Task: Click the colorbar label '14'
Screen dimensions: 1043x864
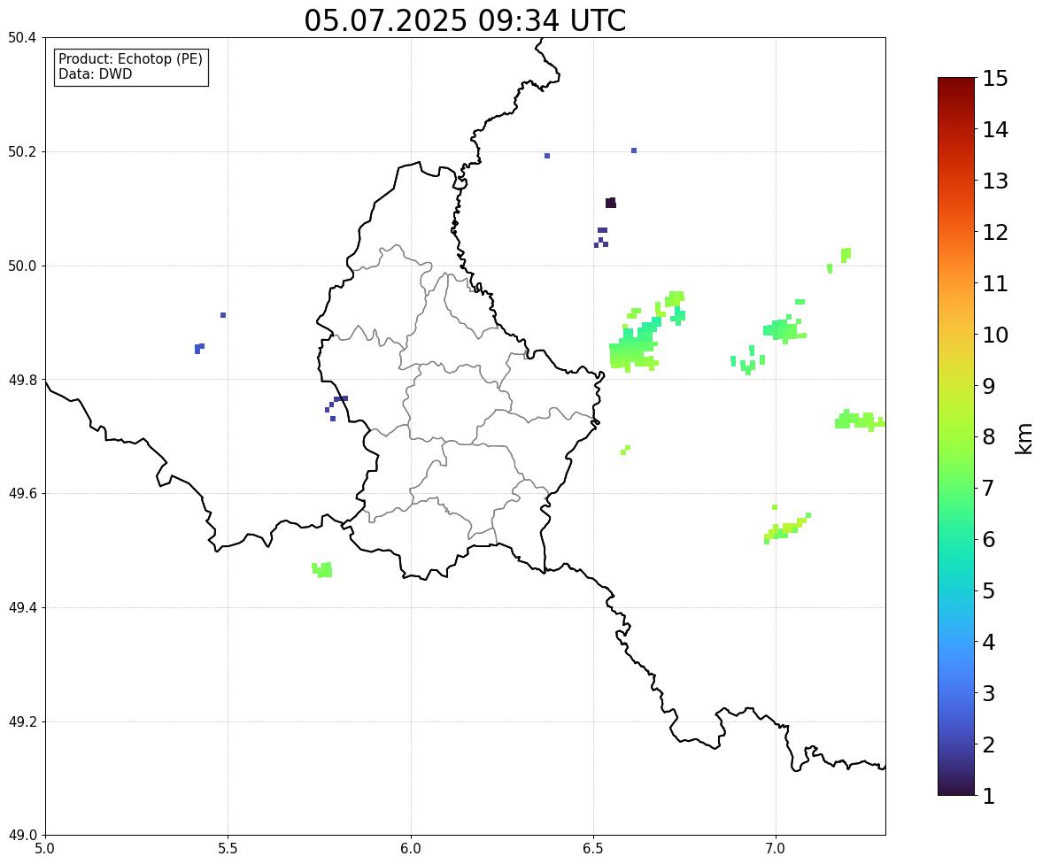Action: pyautogui.click(x=995, y=130)
